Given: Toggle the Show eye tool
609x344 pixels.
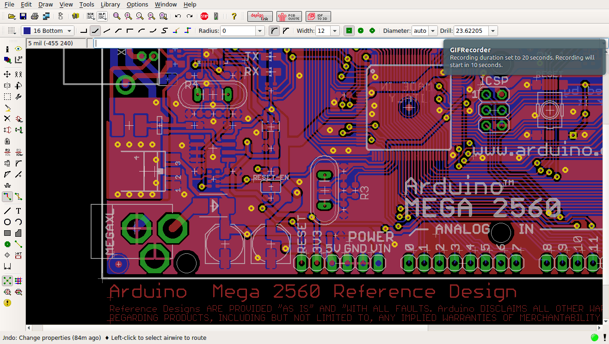Looking at the screenshot, I should [18, 49].
